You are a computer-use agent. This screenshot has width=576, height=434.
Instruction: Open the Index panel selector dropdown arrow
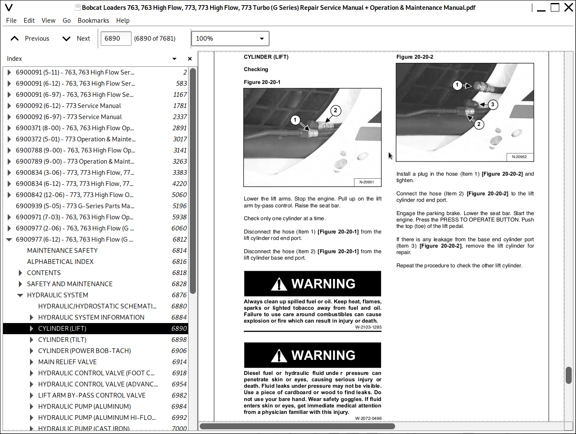tap(174, 59)
